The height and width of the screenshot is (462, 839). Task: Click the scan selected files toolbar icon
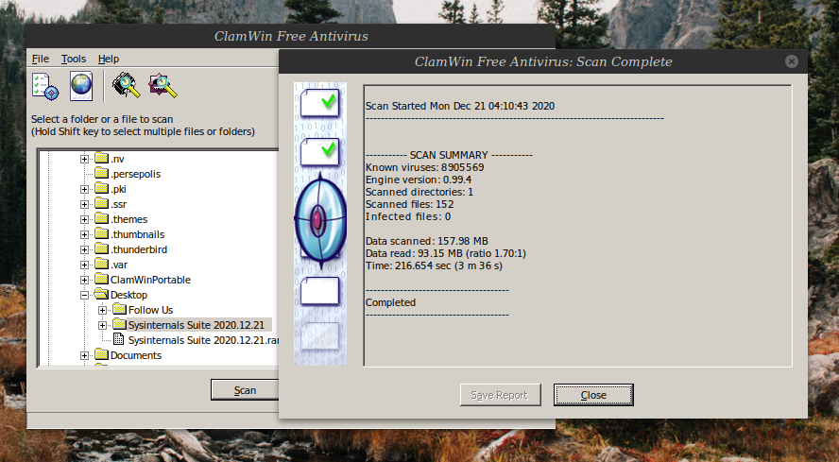[163, 86]
